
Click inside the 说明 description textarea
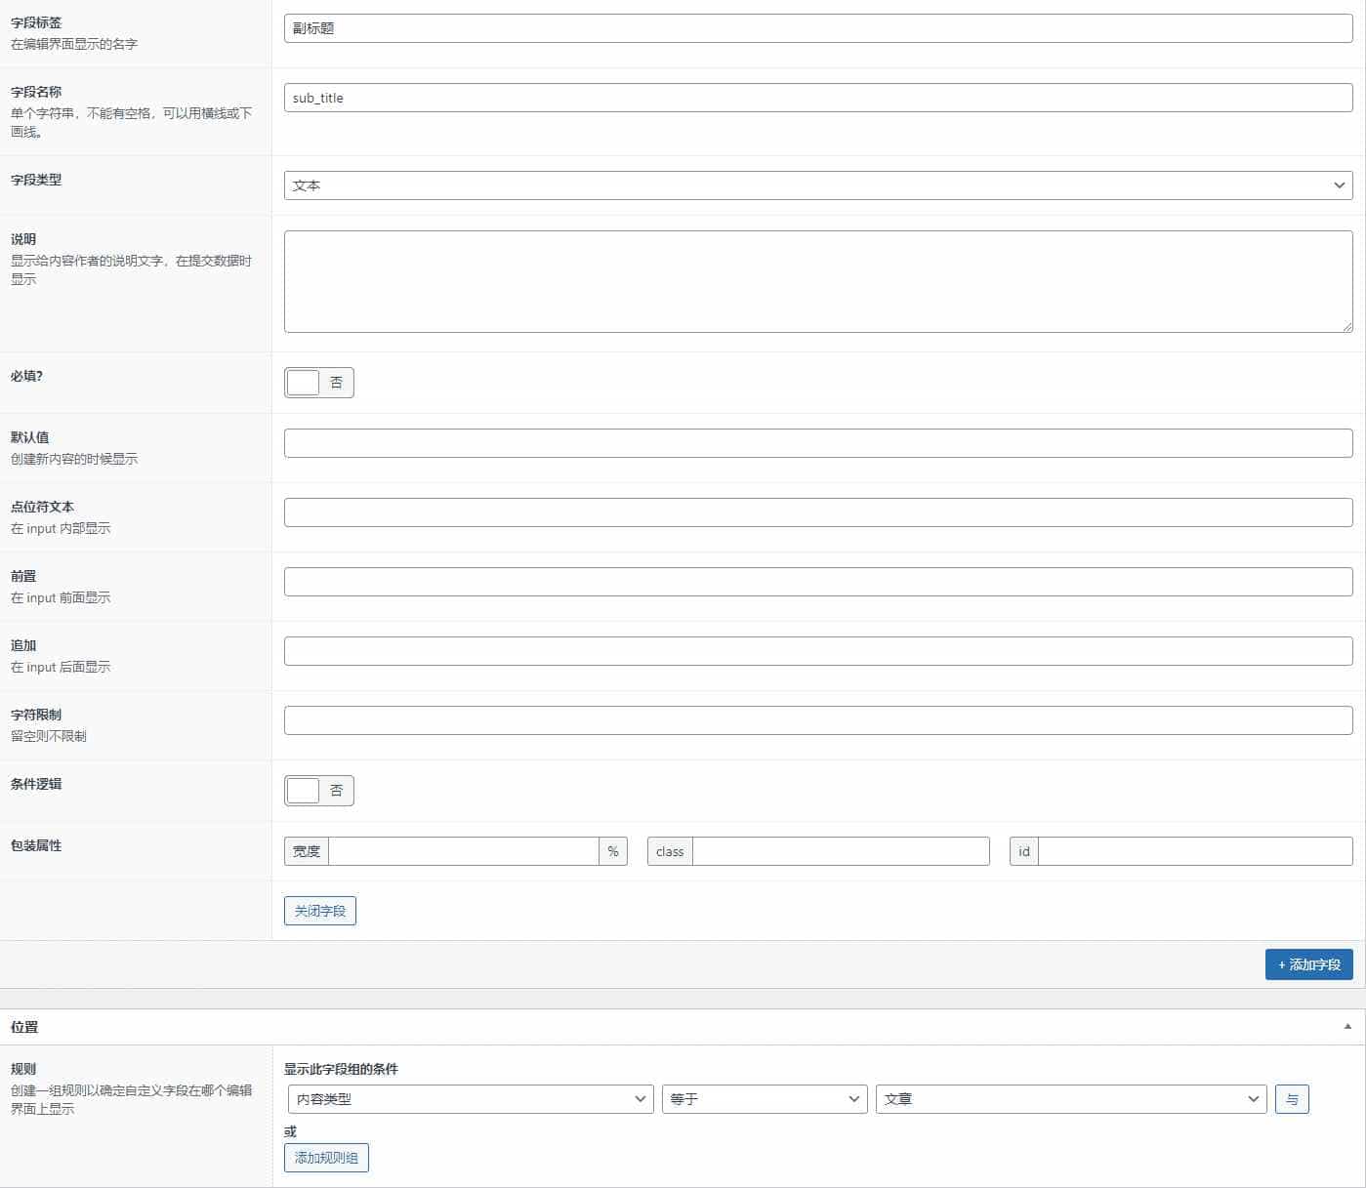coord(818,282)
